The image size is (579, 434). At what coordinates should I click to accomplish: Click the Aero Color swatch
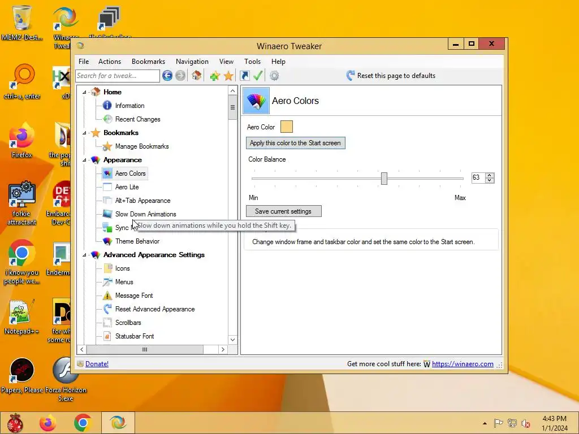pos(287,127)
